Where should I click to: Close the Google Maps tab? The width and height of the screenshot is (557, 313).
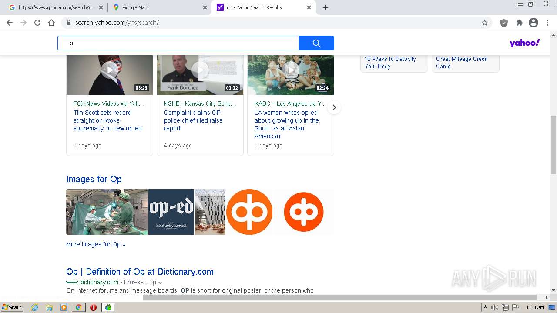pyautogui.click(x=205, y=7)
